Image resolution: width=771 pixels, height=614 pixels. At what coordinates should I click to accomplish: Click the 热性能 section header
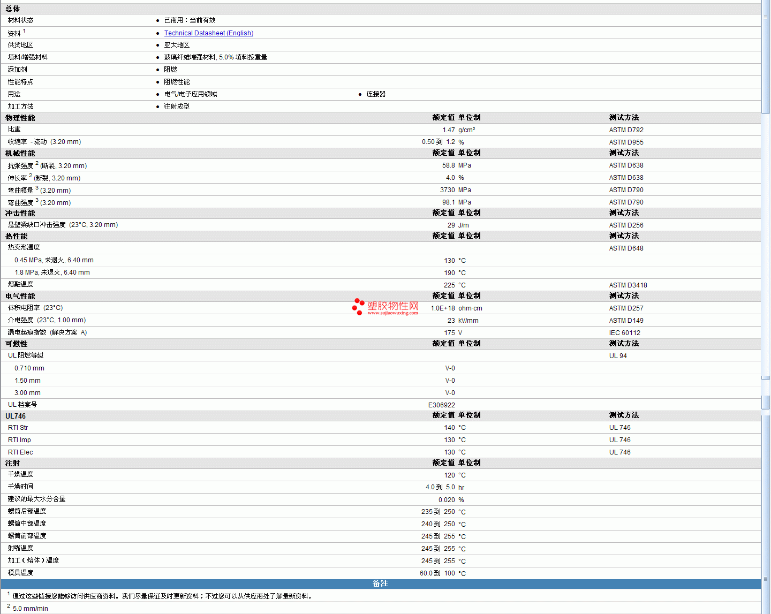(x=17, y=236)
